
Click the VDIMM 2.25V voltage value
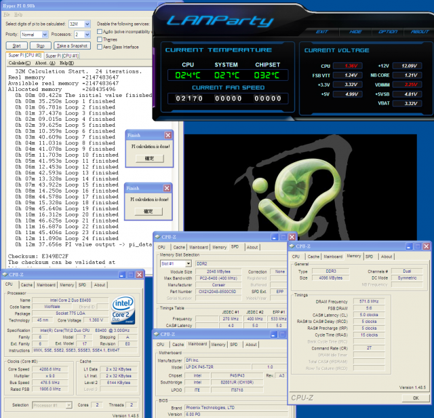coord(407,85)
